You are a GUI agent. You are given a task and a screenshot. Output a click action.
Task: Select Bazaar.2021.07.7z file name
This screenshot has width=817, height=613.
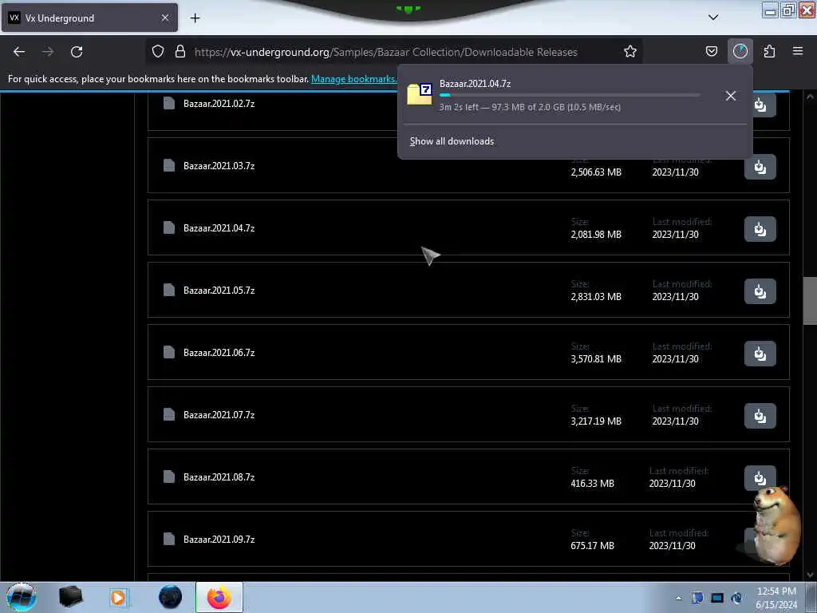[x=219, y=415]
